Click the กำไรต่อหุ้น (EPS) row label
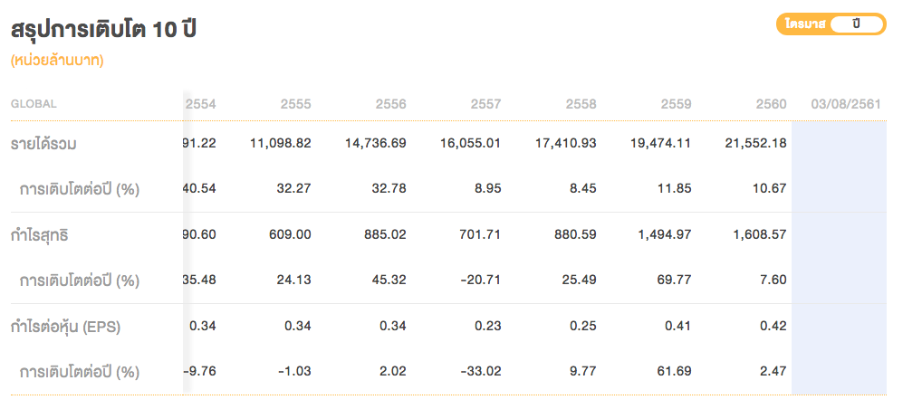The image size is (922, 409). click(64, 327)
